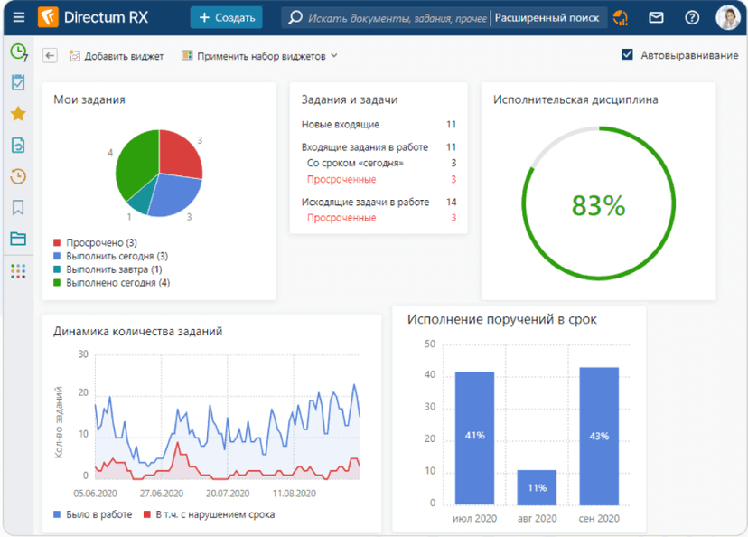Open the folders icon in sidebar
The width and height of the screenshot is (748, 537).
click(17, 239)
